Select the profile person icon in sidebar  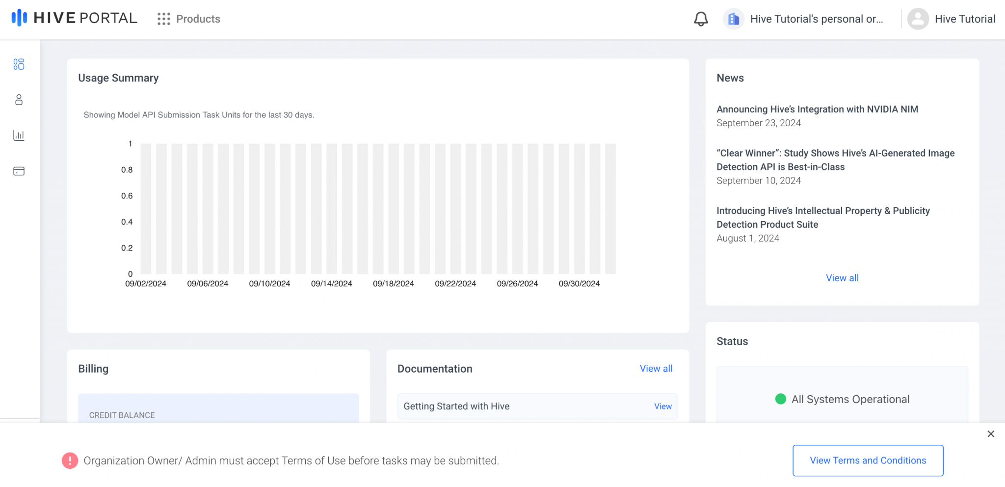19,100
